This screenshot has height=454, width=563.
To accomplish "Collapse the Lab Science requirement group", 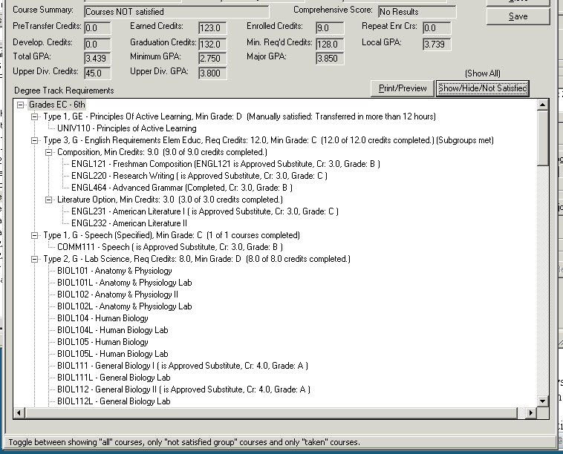I will click(x=34, y=259).
